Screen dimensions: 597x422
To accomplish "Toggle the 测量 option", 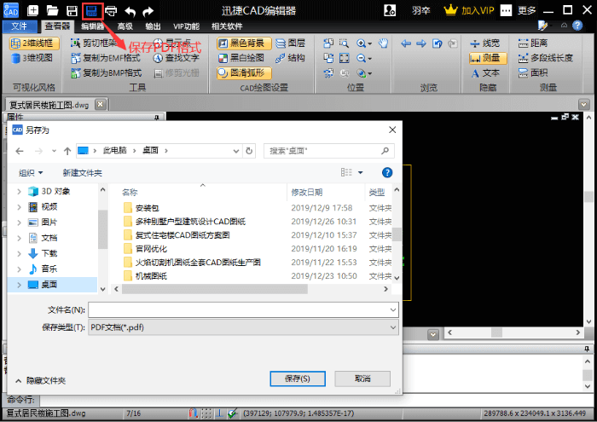I will 488,58.
